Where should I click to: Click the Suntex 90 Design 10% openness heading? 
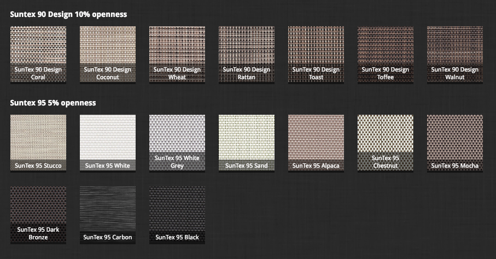68,14
